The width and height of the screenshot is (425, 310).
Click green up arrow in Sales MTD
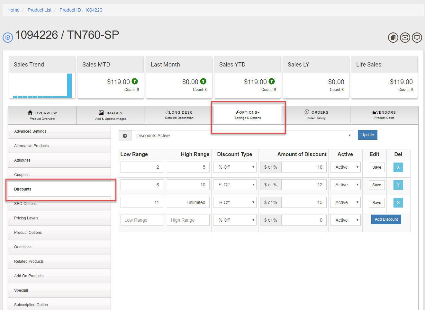tap(135, 81)
